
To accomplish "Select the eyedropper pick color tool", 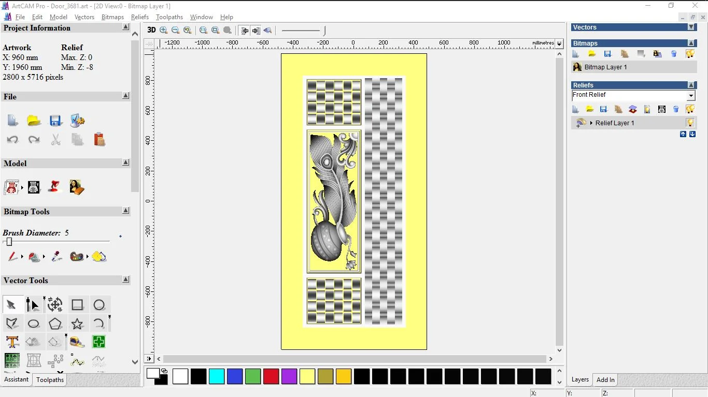I will click(x=56, y=257).
